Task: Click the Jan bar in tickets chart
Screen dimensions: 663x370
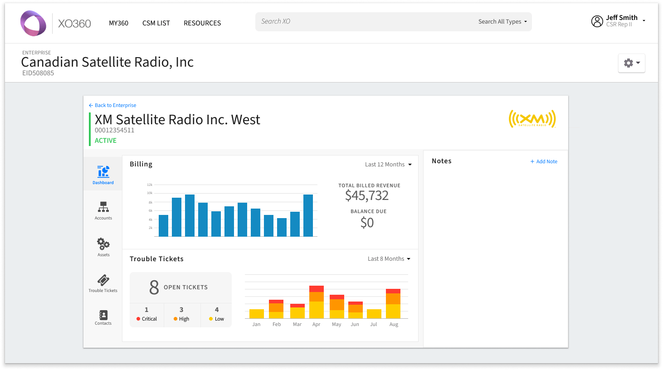Action: [x=257, y=314]
